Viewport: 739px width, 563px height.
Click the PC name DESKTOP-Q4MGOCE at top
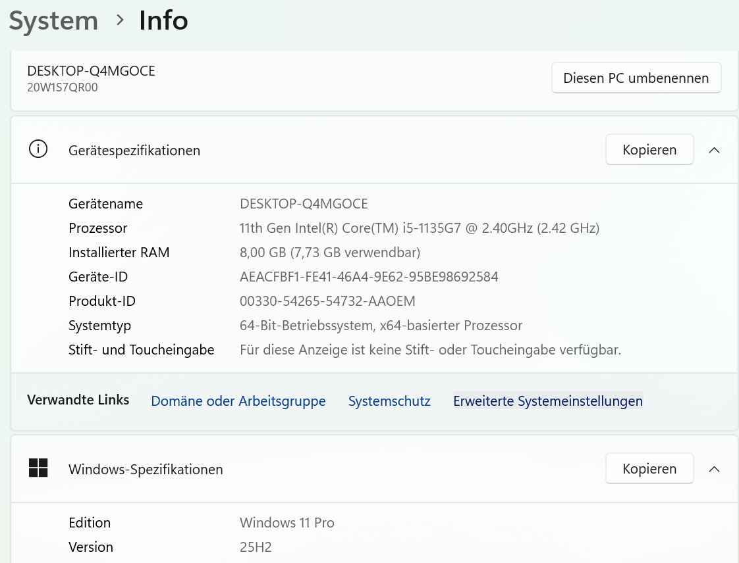tap(91, 71)
